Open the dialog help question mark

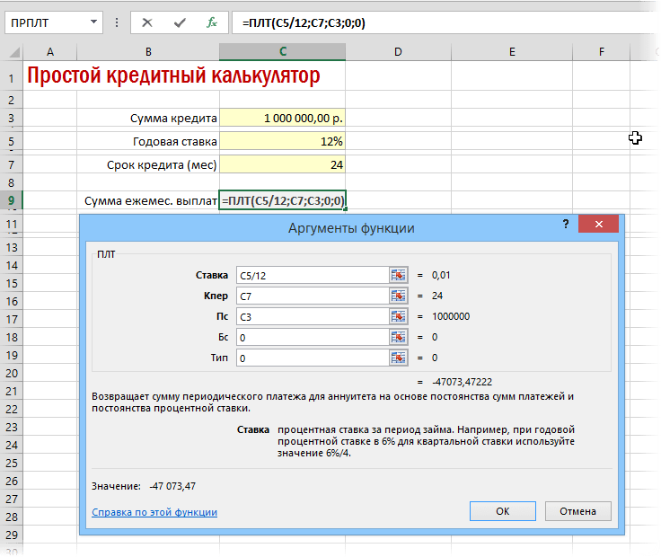click(566, 224)
